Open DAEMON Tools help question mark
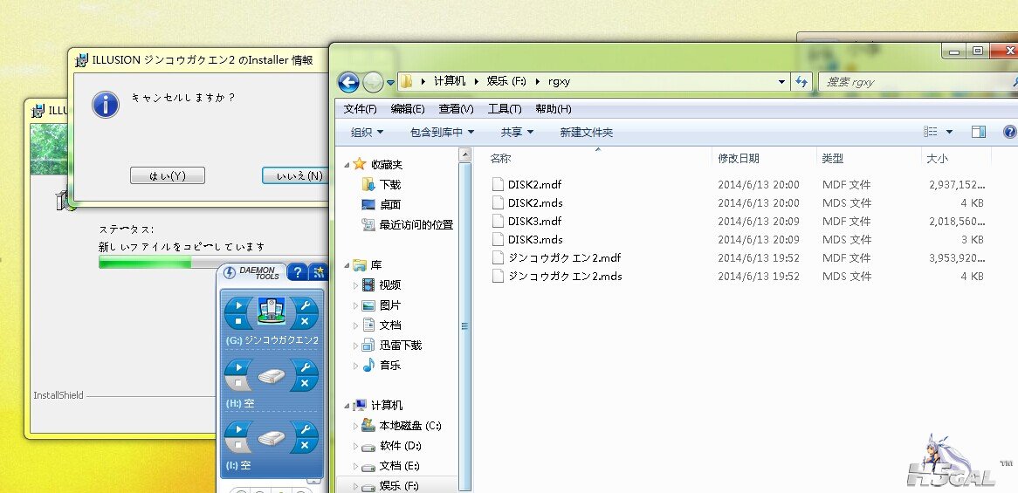The image size is (1018, 493). pyautogui.click(x=297, y=271)
